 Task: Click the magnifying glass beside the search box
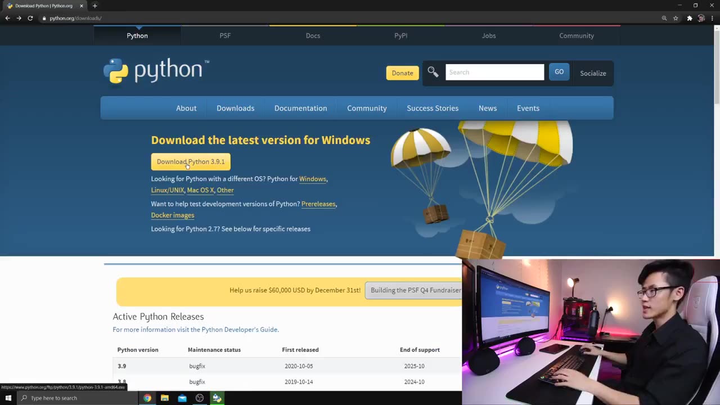pyautogui.click(x=433, y=72)
